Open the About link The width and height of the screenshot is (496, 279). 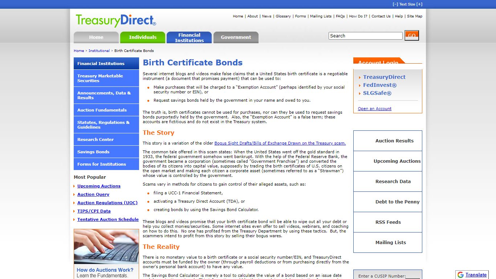[x=253, y=16]
